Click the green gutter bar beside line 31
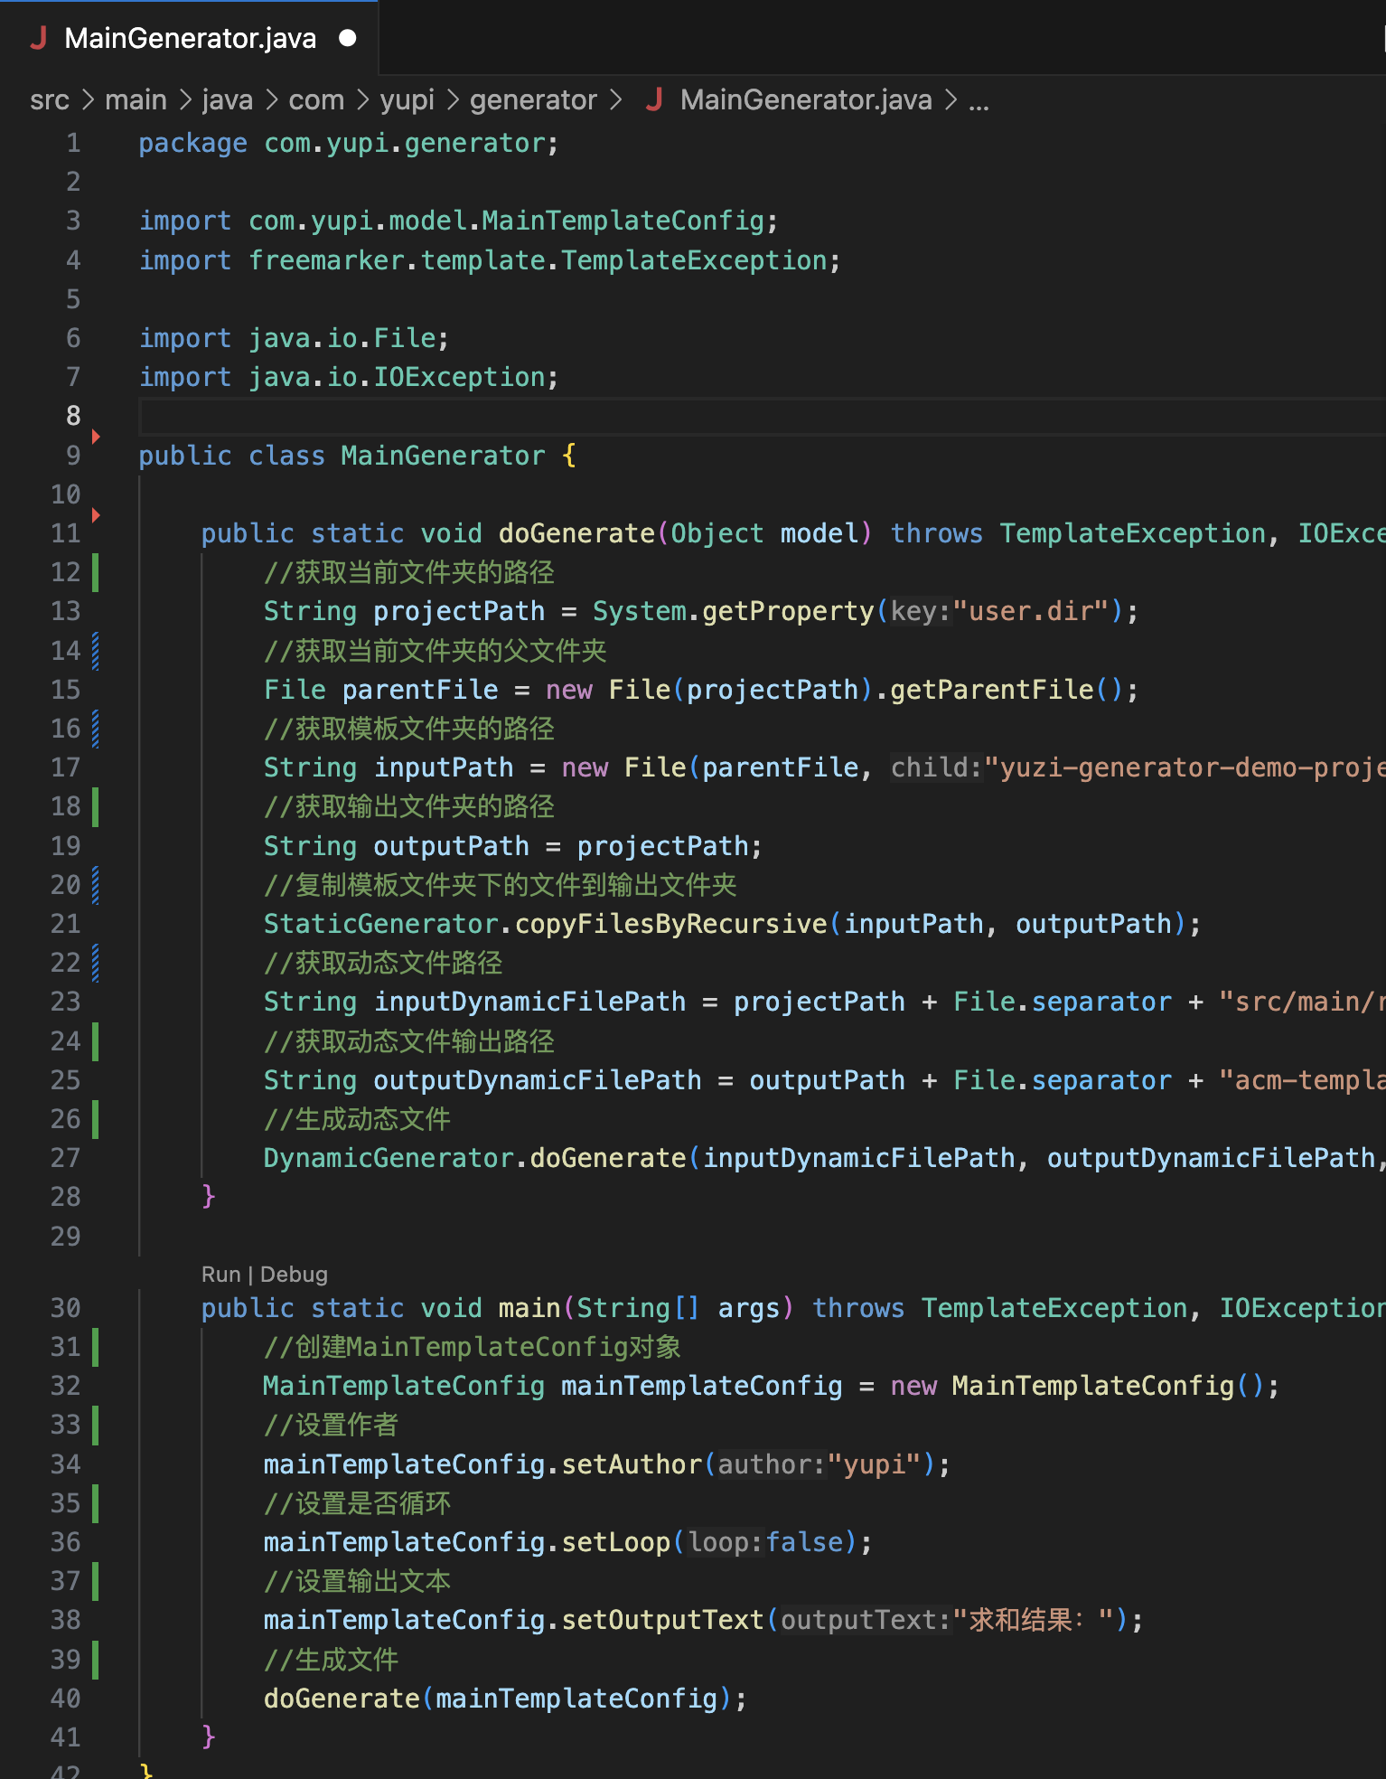 (x=96, y=1347)
